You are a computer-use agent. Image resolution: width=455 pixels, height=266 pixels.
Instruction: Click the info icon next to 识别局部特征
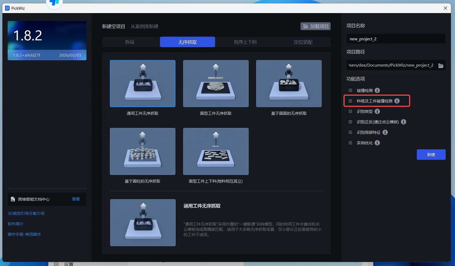pos(385,132)
